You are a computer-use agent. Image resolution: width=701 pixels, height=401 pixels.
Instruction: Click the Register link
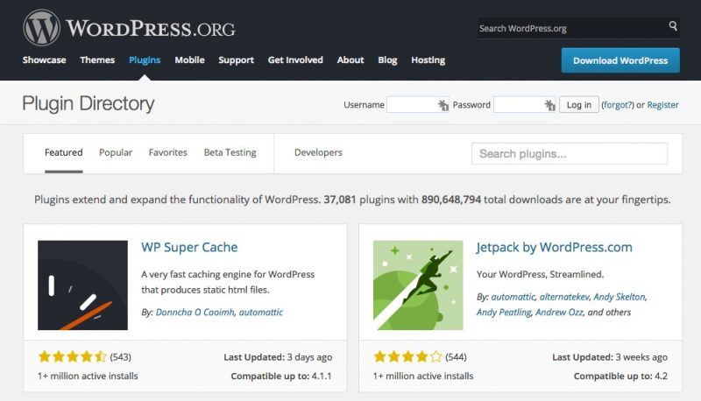click(x=662, y=104)
